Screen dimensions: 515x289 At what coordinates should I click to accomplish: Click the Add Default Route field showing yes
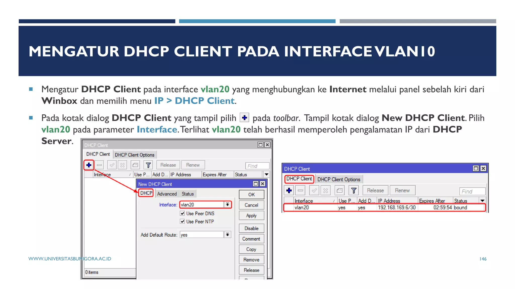click(202, 235)
